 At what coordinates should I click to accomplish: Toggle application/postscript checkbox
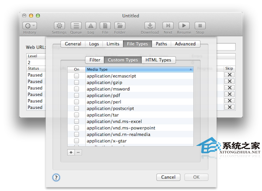coord(76,108)
